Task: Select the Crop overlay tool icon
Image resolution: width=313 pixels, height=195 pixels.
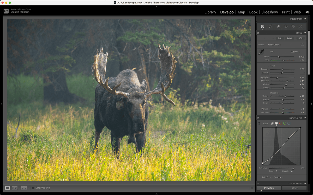Action: [x=270, y=26]
